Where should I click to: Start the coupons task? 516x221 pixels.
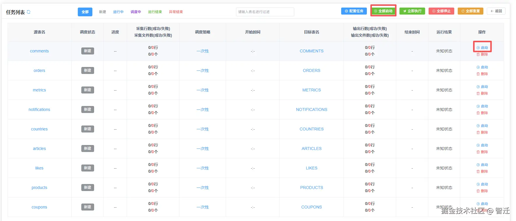pyautogui.click(x=482, y=204)
